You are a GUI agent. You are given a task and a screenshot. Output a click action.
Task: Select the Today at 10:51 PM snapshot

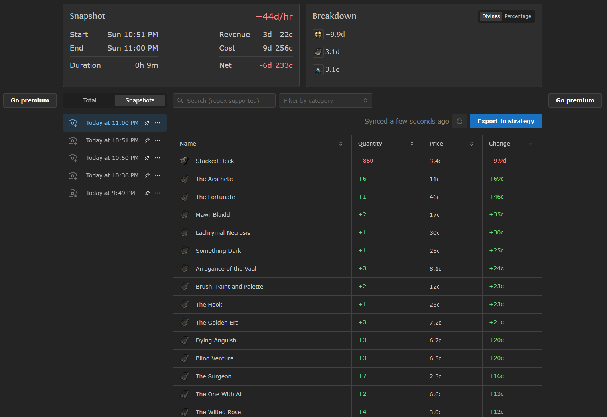[x=112, y=140]
